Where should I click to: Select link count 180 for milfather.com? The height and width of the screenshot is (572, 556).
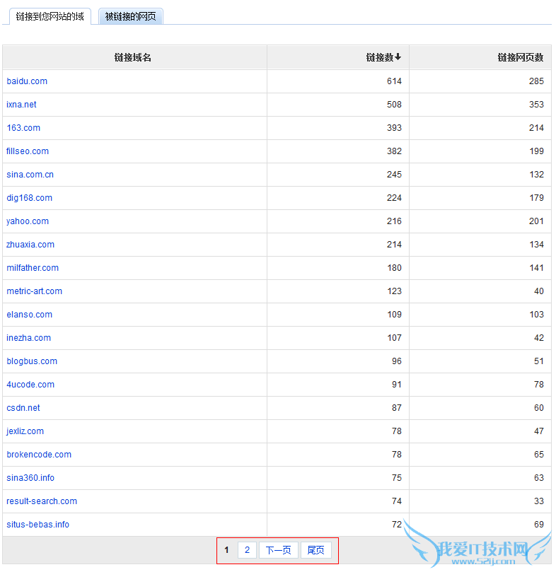(394, 268)
